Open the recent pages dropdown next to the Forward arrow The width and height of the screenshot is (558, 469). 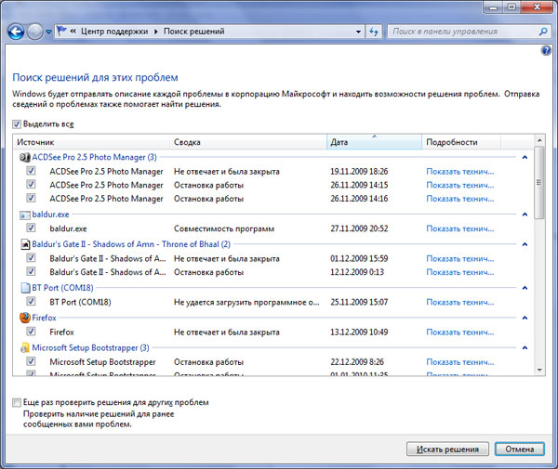[x=48, y=33]
